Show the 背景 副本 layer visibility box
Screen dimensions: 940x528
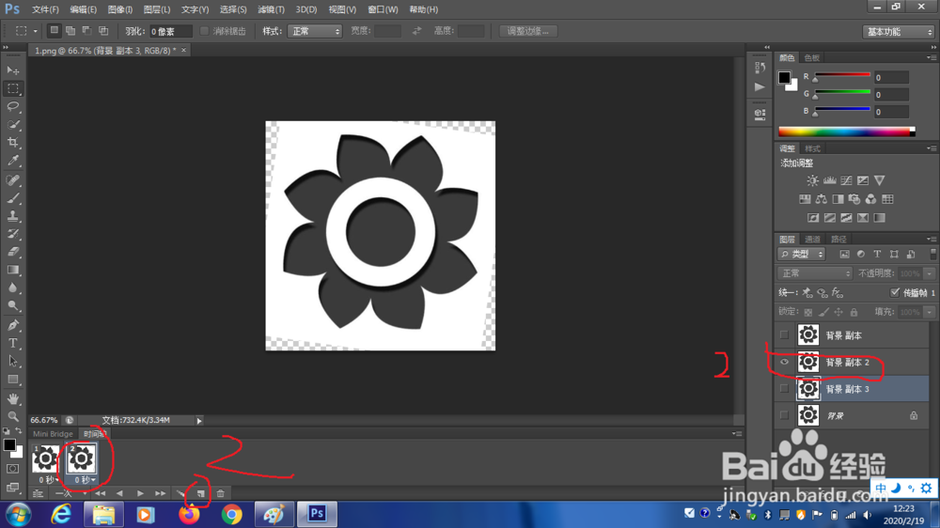pyautogui.click(x=784, y=335)
